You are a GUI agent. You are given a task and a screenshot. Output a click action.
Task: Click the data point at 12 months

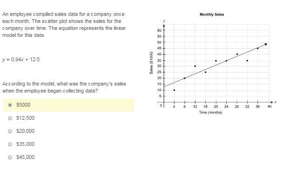pyautogui.click(x=195, y=66)
